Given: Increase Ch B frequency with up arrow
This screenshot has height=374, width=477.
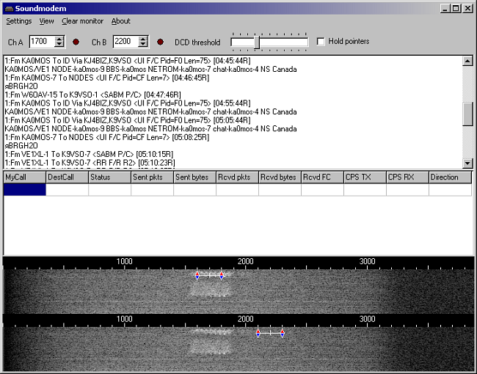Looking at the screenshot, I should (x=143, y=39).
